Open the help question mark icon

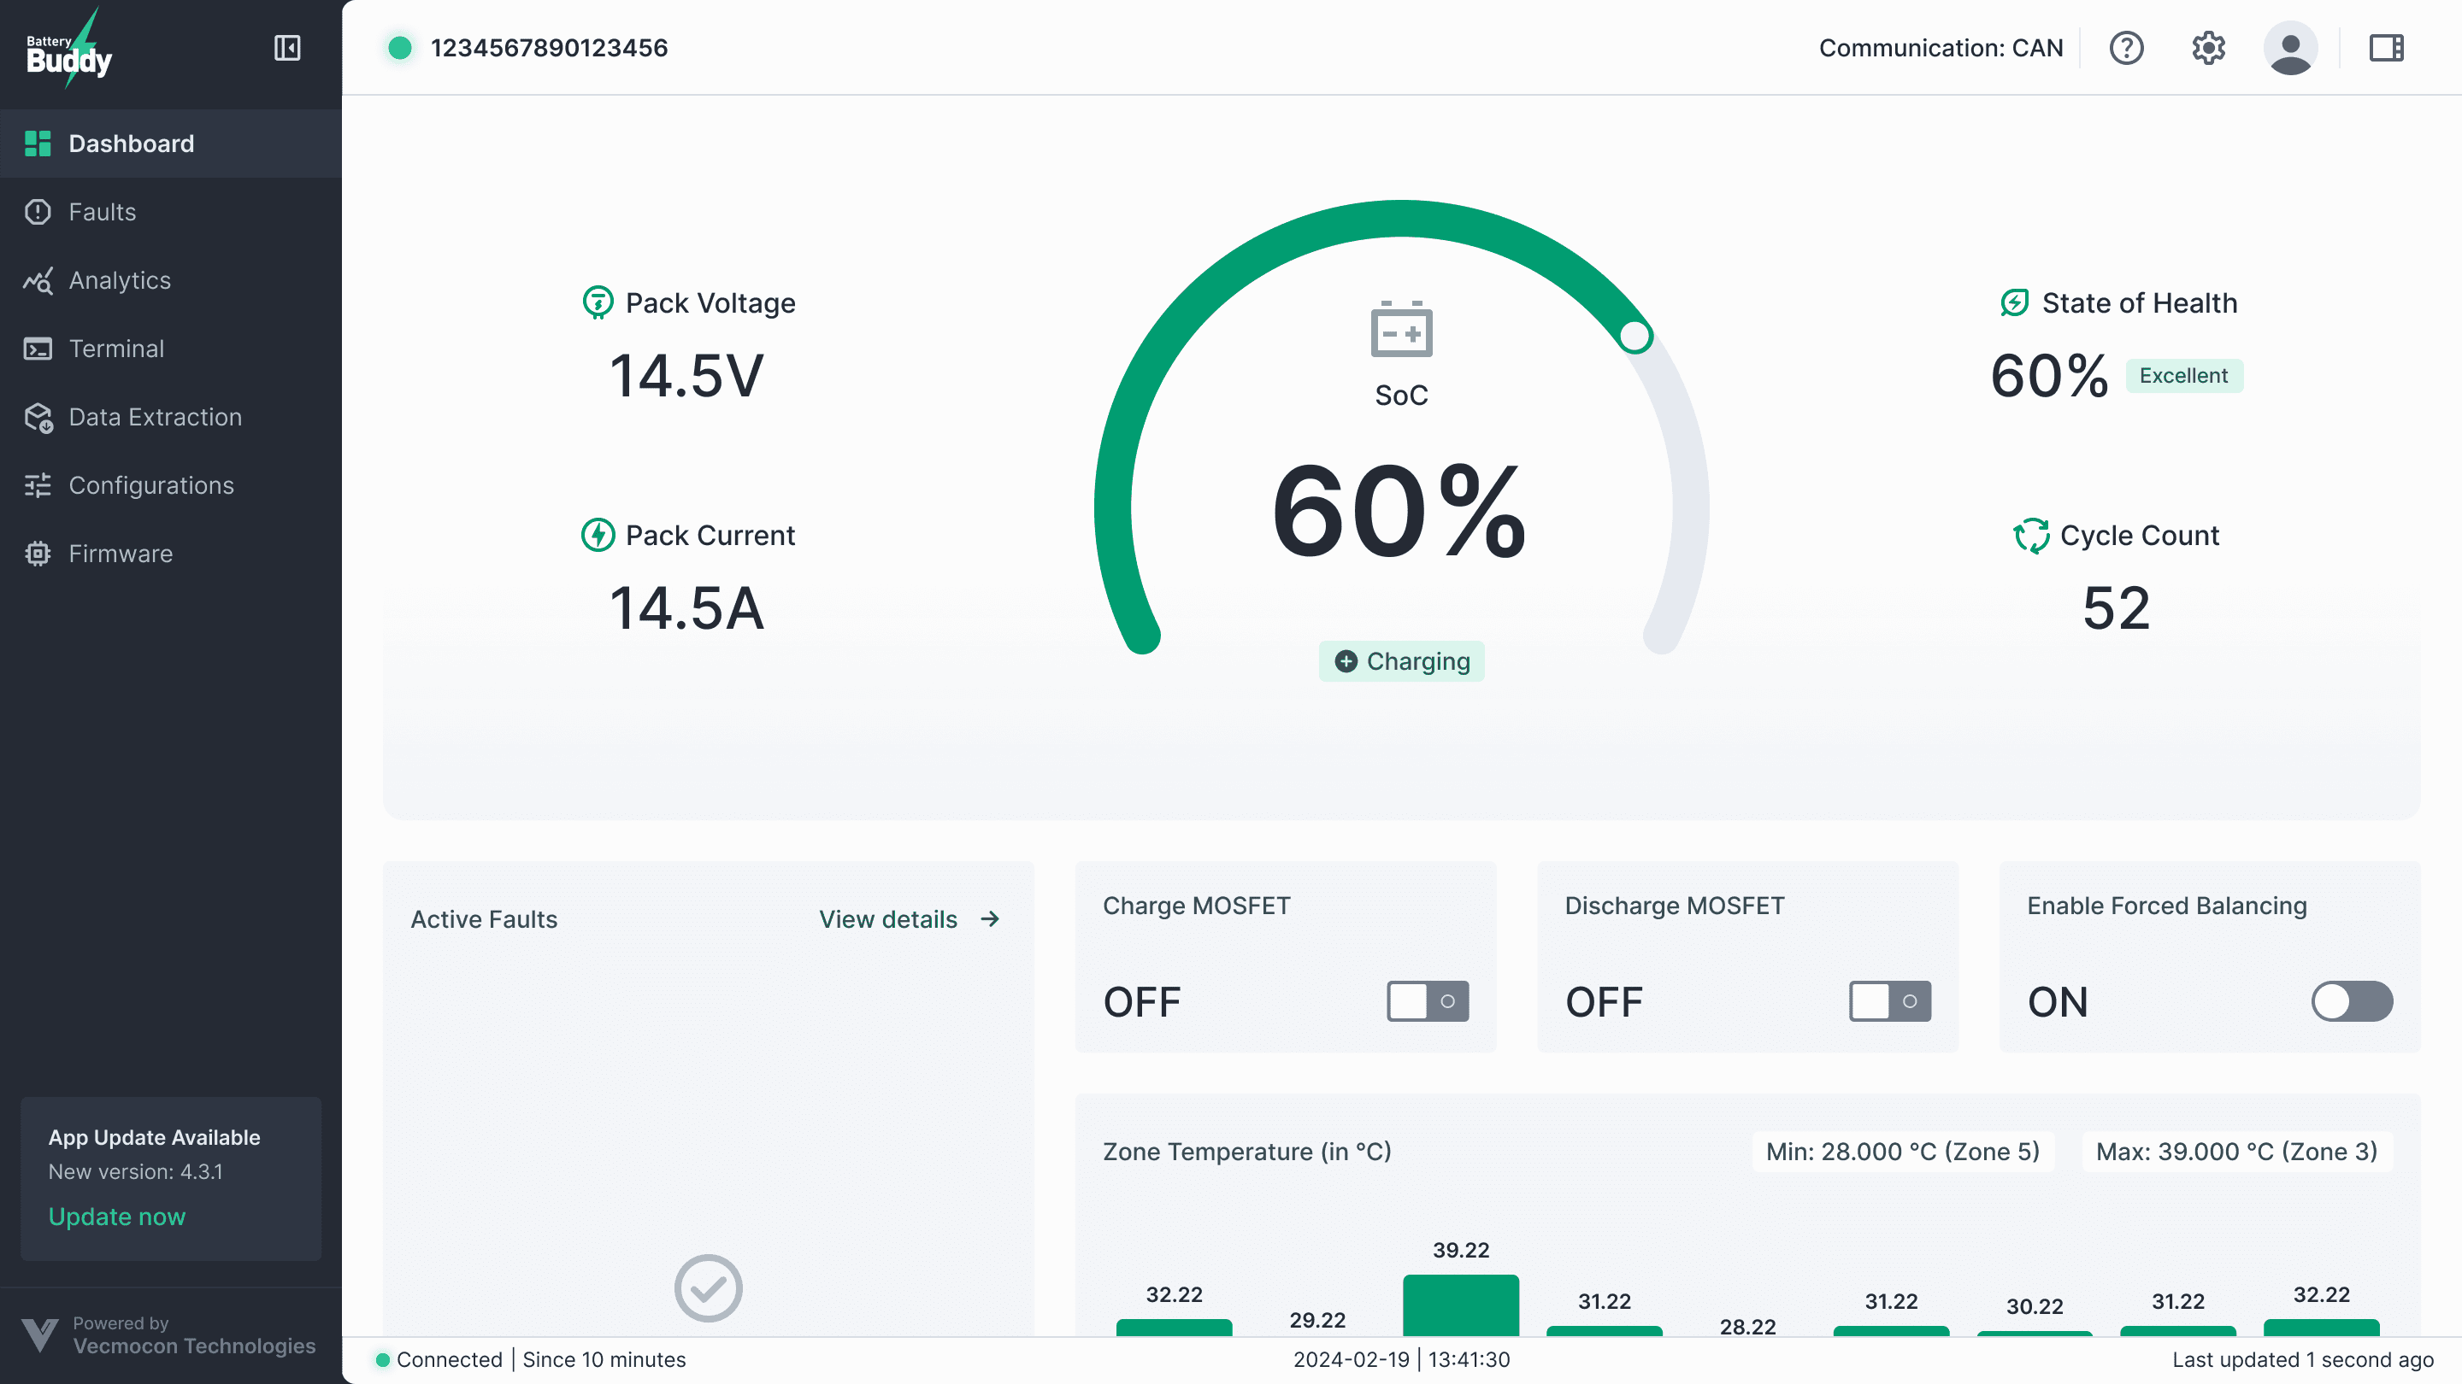click(2127, 48)
